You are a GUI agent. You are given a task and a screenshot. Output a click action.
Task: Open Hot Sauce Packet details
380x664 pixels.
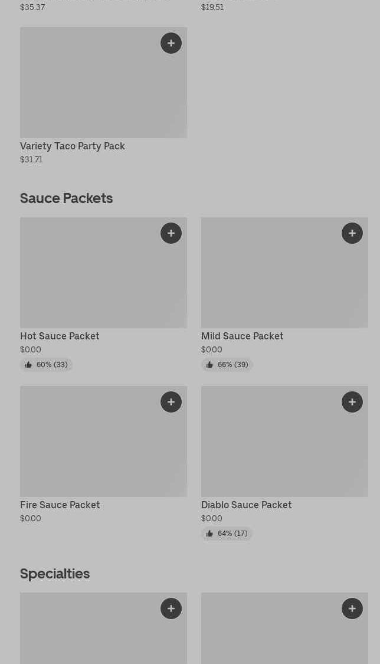(x=60, y=336)
